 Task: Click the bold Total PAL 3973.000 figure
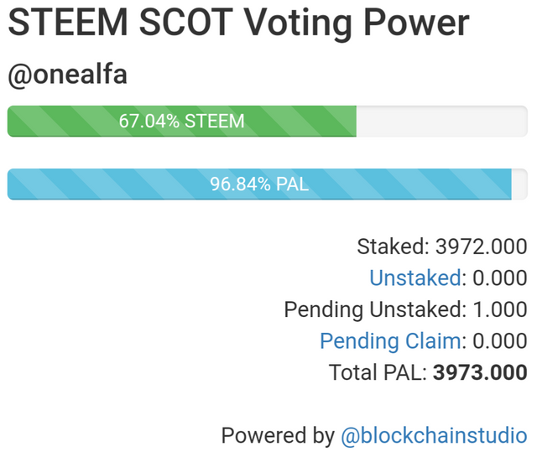pos(480,372)
